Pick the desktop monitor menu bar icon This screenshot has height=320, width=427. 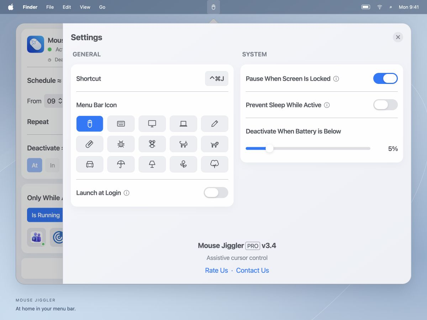[152, 124]
